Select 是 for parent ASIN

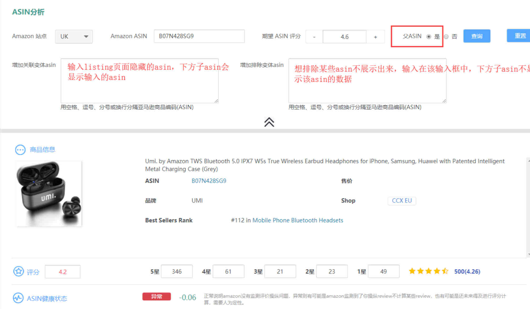click(x=429, y=37)
